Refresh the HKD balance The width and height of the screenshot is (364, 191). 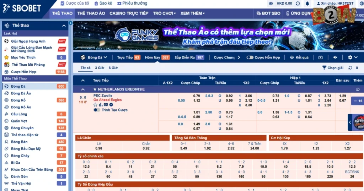pyautogui.click(x=298, y=4)
